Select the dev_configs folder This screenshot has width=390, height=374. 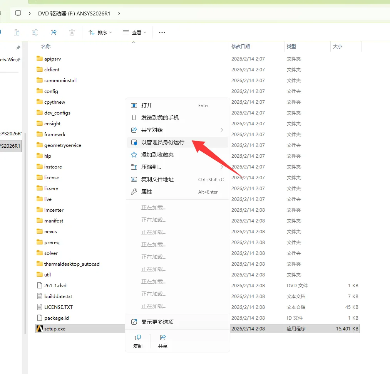[x=57, y=113]
